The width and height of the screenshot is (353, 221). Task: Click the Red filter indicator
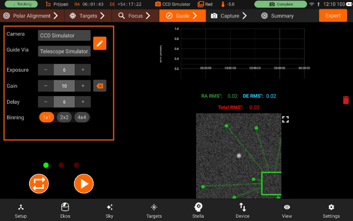(205, 4)
